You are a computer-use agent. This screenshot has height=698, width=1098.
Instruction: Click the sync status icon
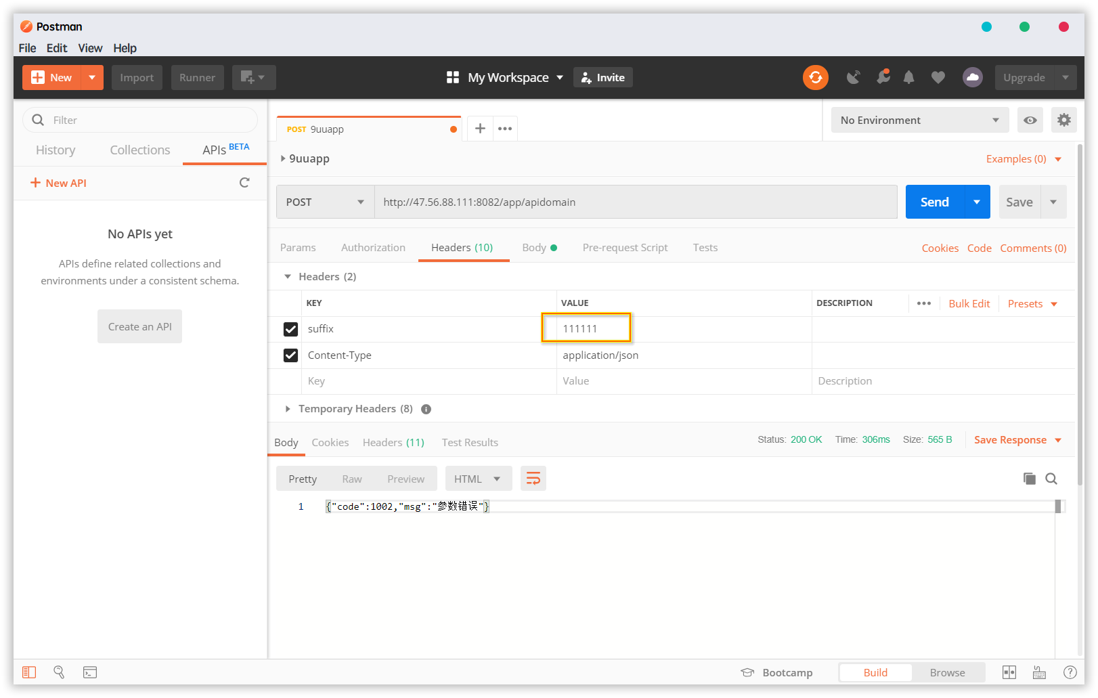tap(815, 77)
